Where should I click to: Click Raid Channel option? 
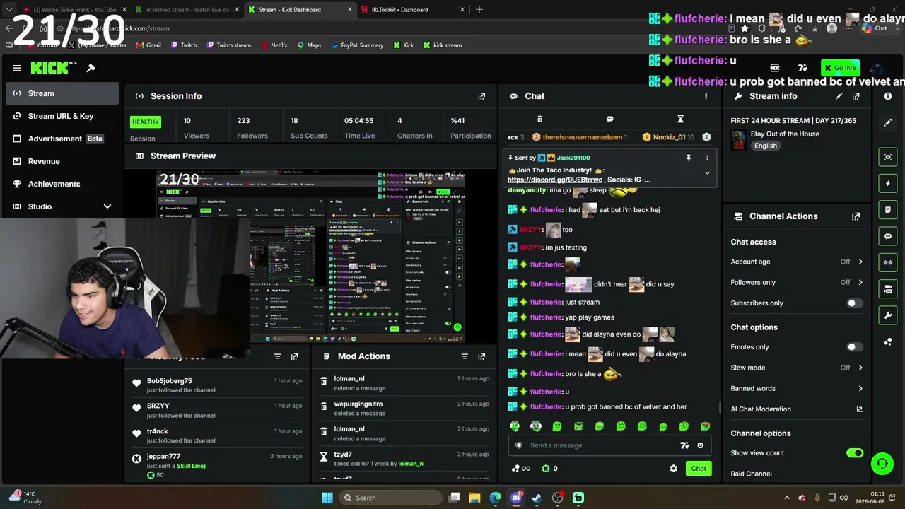tap(751, 474)
